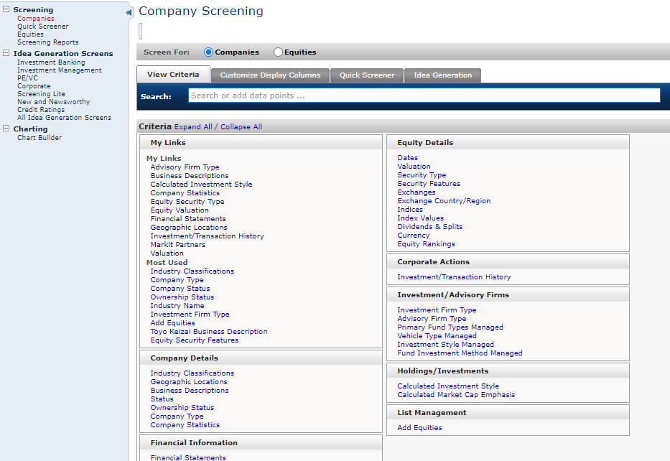670x461 pixels.
Task: Select the Equities radio button
Action: (x=278, y=52)
